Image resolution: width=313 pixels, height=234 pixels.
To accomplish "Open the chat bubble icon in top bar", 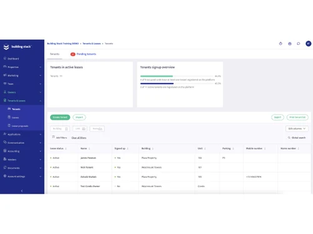I will click(x=299, y=44).
